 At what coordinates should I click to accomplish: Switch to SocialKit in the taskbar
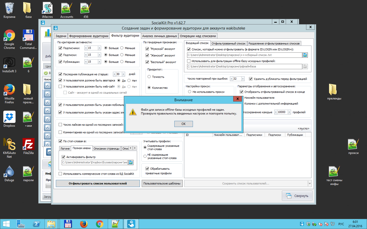click(x=132, y=224)
